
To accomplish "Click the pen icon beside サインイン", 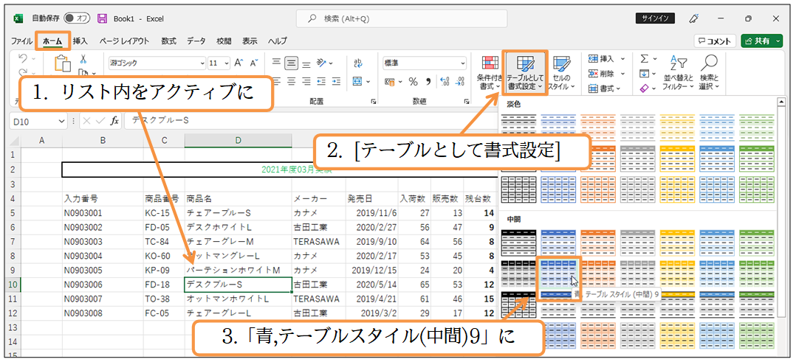I will click(694, 18).
